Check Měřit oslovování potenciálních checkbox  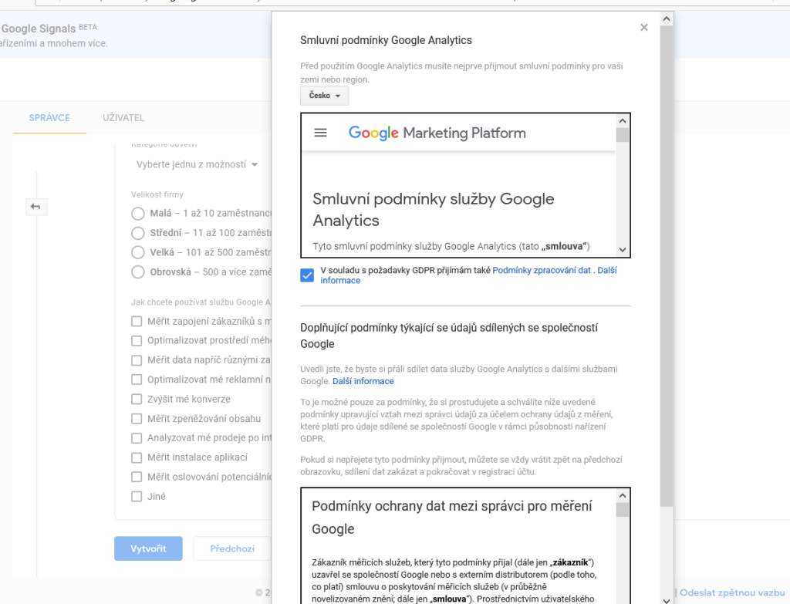click(x=137, y=477)
